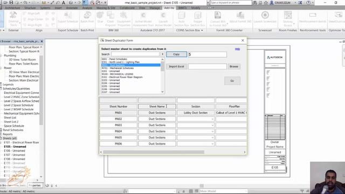Click the Favorites star icon in title bar
Viewport: 345px width, 194px height.
[266, 3]
